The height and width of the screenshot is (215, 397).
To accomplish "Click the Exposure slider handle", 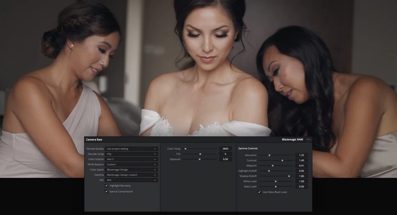I will [199, 159].
